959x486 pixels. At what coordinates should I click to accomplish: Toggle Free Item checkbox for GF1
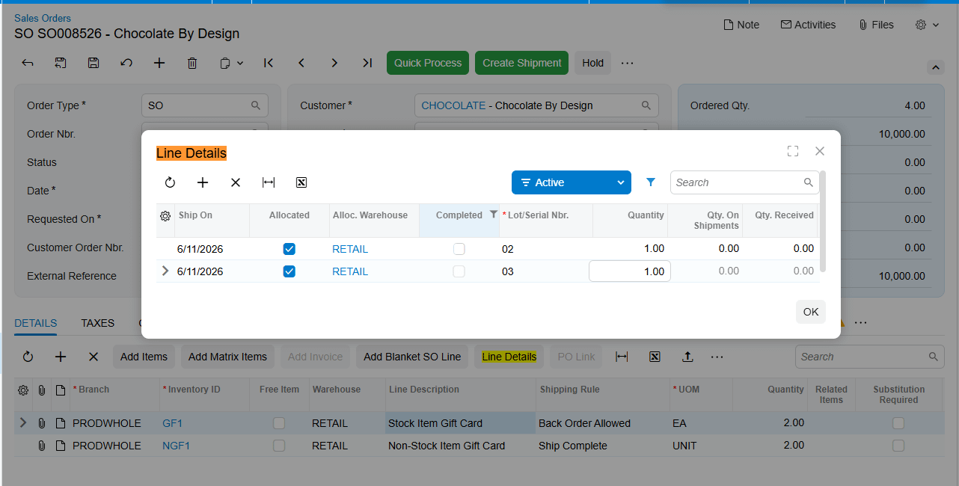click(x=279, y=423)
